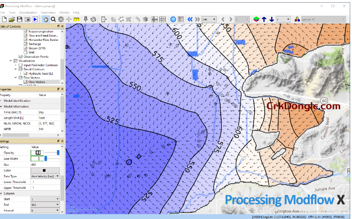Expand the Input Parameter Contours node
This screenshot has width=352, height=219.
tap(16, 65)
